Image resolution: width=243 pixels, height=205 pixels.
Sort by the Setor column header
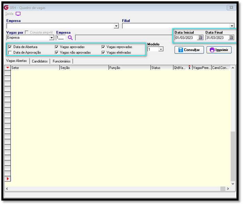tap(35, 68)
